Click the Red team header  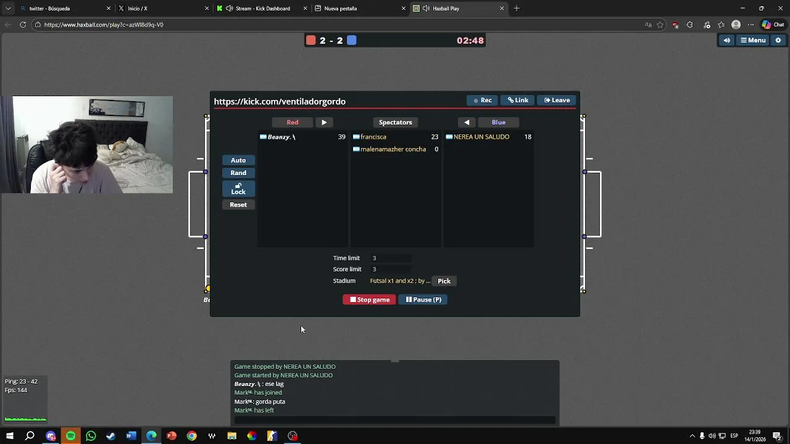293,122
